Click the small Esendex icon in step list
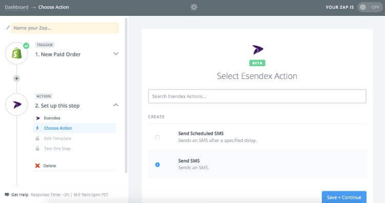Image resolution: width=385 pixels, height=203 pixels. pos(37,118)
